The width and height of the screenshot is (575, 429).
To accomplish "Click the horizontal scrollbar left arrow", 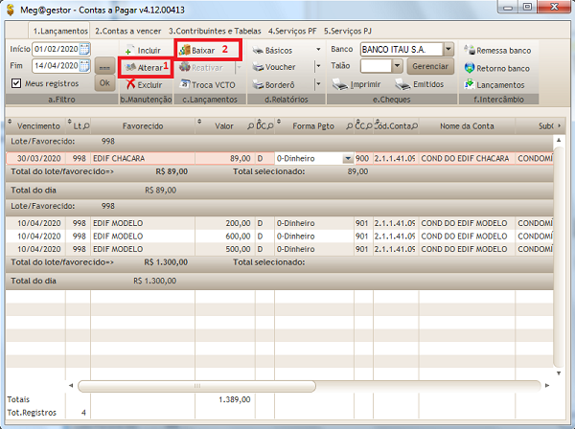I will pos(71,385).
